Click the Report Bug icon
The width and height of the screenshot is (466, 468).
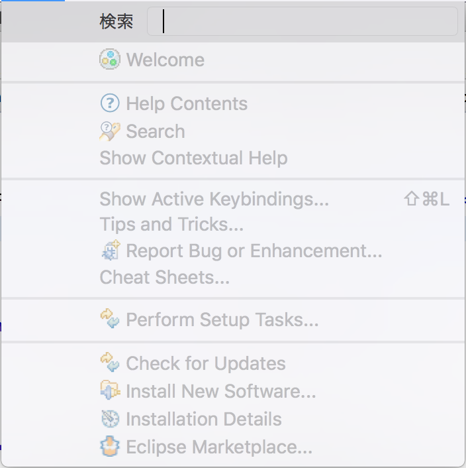(109, 251)
